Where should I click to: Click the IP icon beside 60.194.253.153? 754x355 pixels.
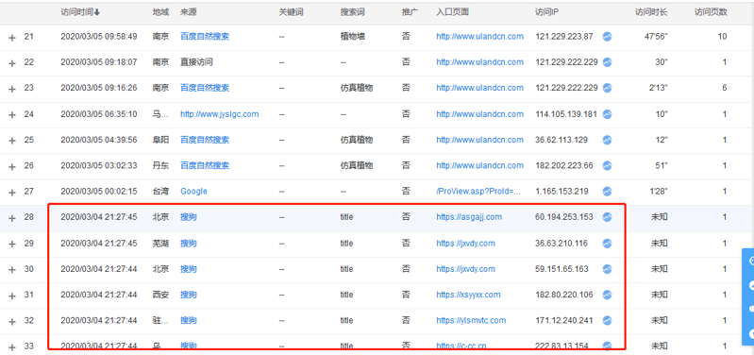point(607,217)
